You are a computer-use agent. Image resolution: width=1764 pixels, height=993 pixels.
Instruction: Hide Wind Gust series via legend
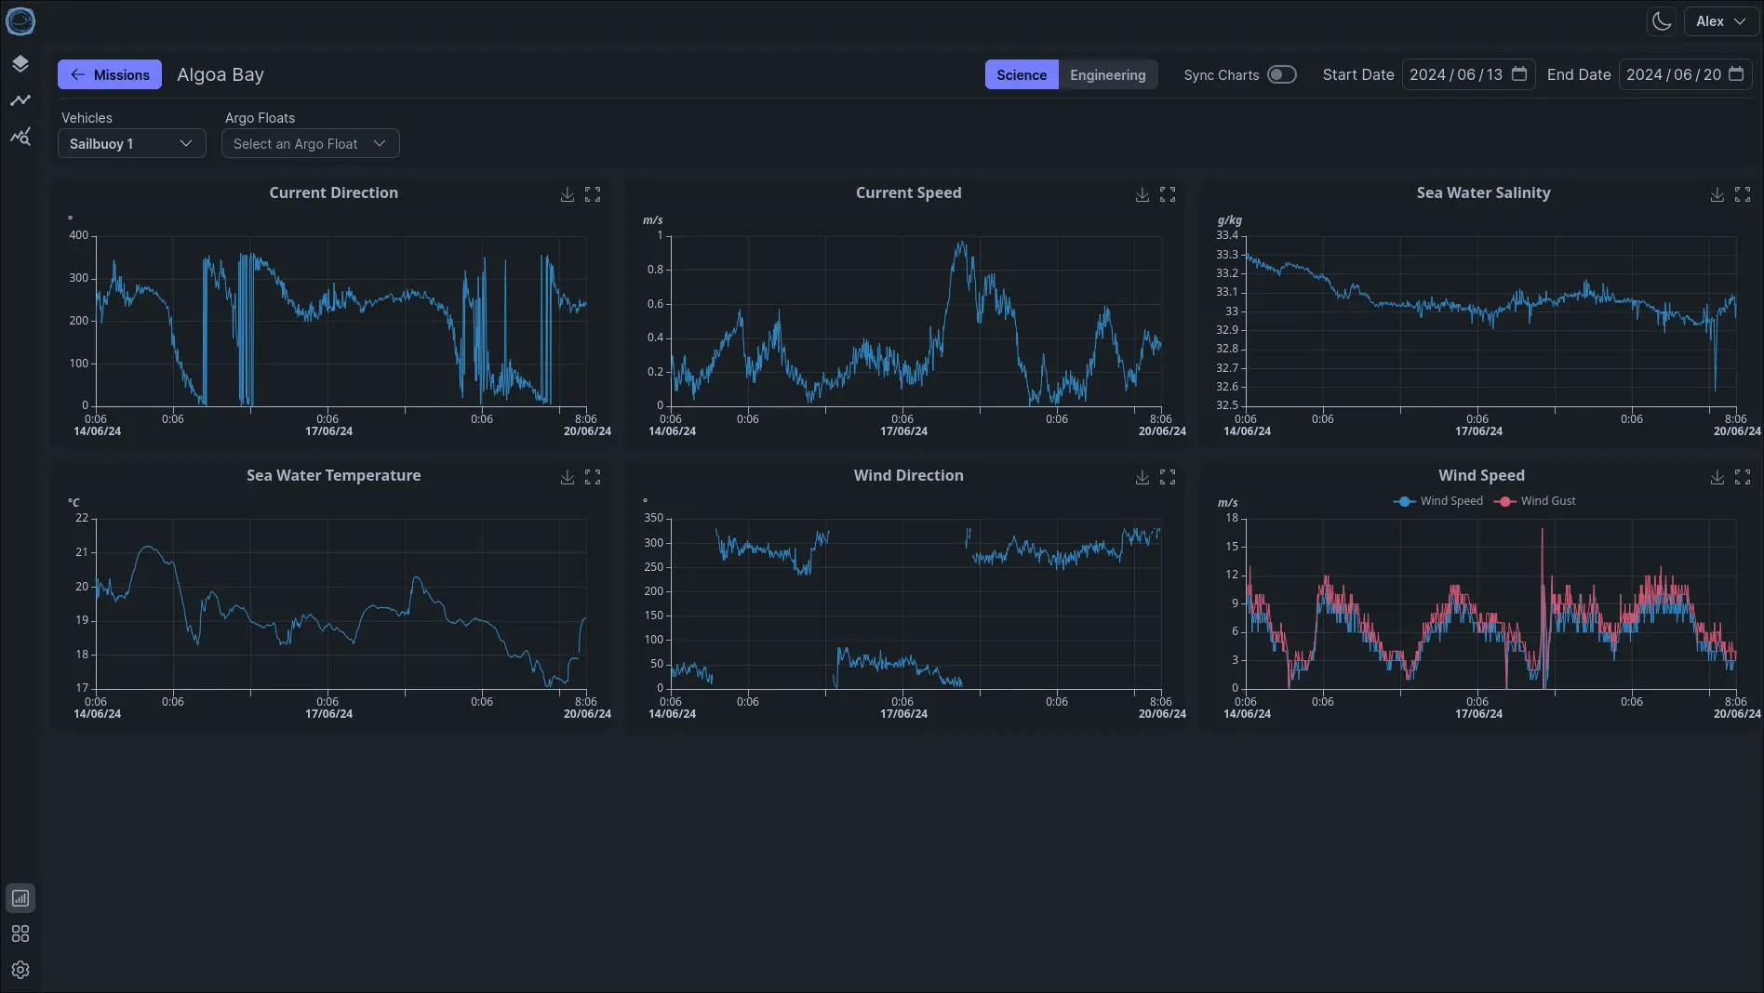1535,501
